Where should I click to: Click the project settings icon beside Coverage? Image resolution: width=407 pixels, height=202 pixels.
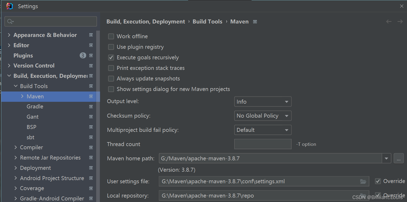coord(91,188)
